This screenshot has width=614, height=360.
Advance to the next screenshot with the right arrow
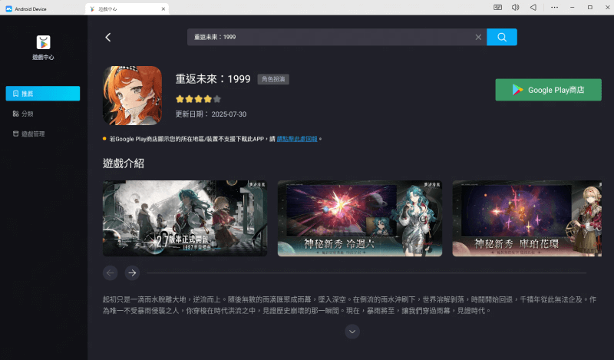132,272
